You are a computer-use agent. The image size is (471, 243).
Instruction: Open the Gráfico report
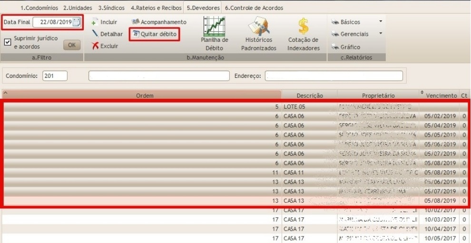tap(335, 47)
